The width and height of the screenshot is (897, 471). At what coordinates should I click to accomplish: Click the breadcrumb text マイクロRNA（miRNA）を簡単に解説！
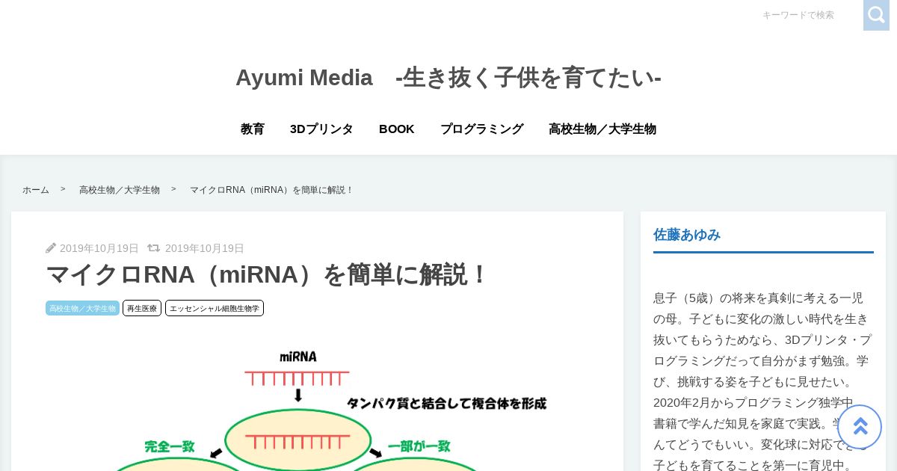[x=271, y=190]
